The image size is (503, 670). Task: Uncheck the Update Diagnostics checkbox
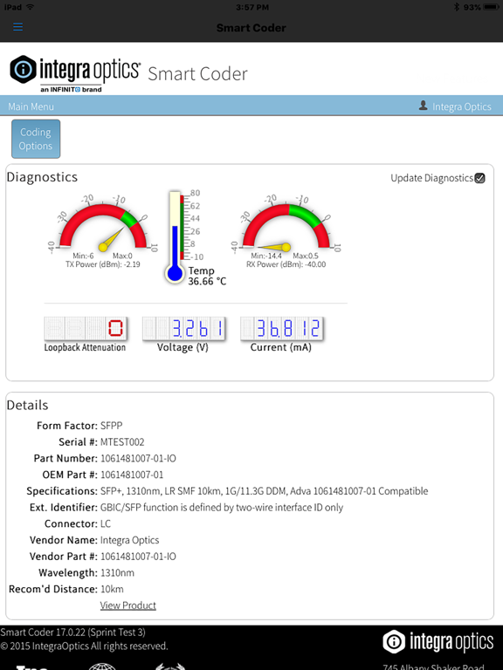(480, 178)
